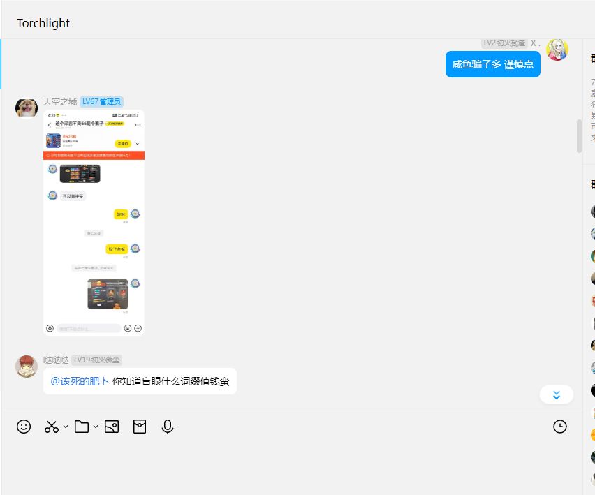Image resolution: width=595 pixels, height=495 pixels.
Task: Click the message input area
Action: (292, 466)
